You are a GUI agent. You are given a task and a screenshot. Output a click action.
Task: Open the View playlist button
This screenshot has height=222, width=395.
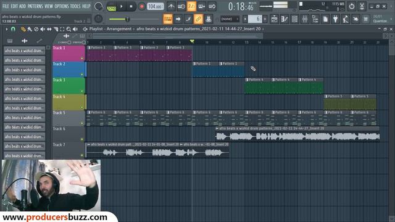pos(274,19)
